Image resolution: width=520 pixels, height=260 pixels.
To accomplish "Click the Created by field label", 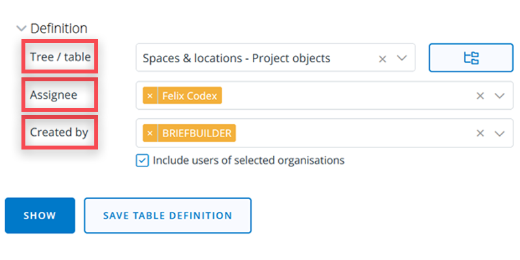I will pyautogui.click(x=58, y=133).
